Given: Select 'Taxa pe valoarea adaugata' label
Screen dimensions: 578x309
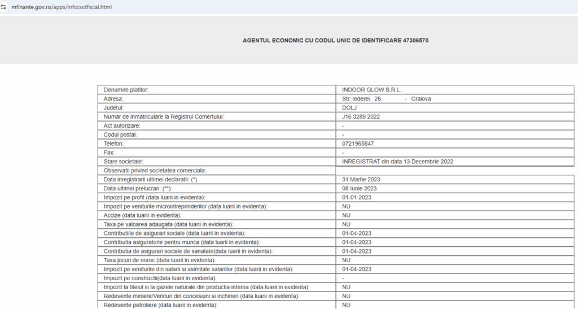Looking at the screenshot, I should pos(168,224).
